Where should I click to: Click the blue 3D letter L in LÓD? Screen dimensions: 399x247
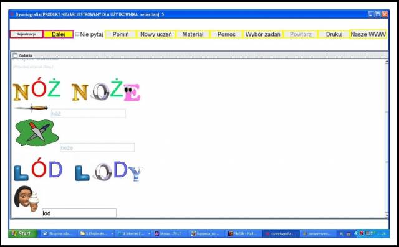(21, 173)
